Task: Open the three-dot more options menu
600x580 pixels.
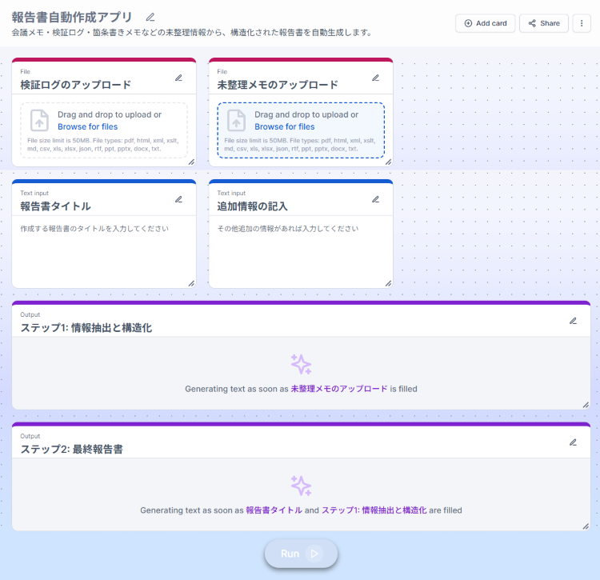Action: tap(582, 23)
